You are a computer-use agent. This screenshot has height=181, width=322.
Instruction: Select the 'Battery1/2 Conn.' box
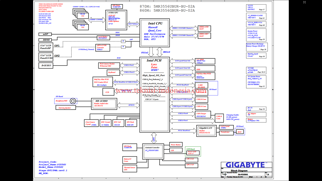coord(130,160)
